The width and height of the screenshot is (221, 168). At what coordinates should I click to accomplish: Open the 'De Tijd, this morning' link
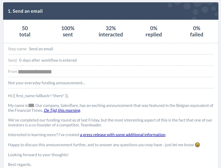(x=62, y=110)
